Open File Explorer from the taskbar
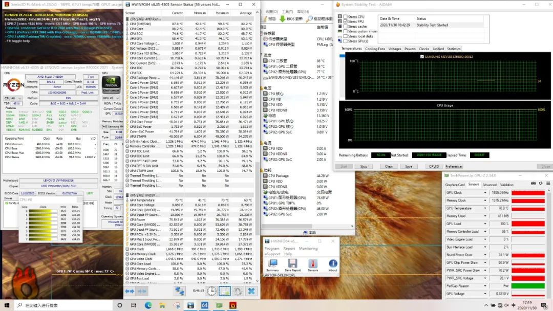 point(162,305)
